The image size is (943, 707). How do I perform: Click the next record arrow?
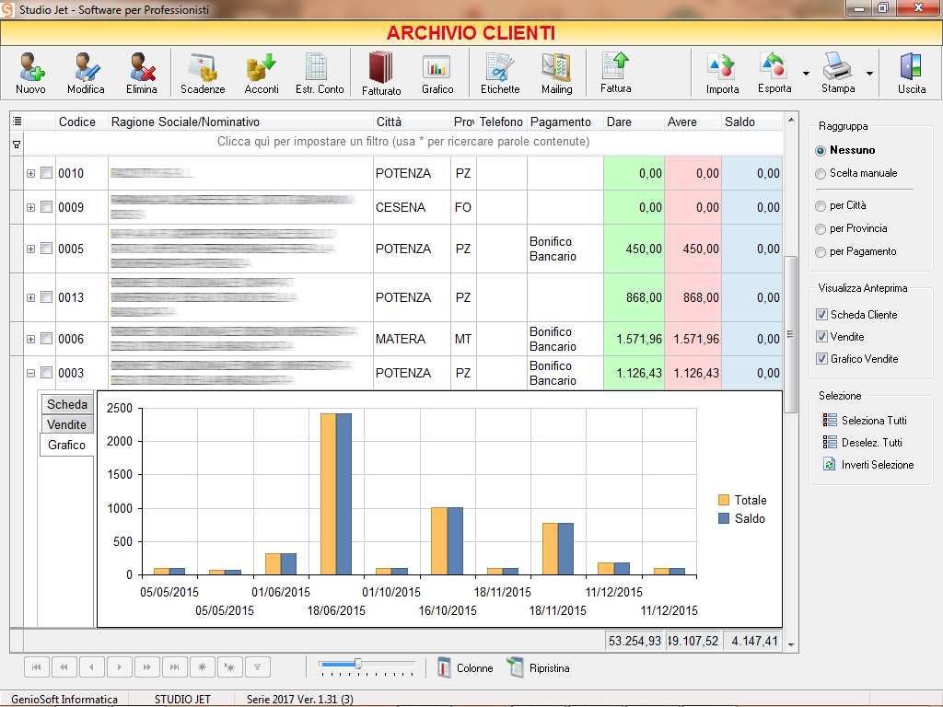coord(119,666)
